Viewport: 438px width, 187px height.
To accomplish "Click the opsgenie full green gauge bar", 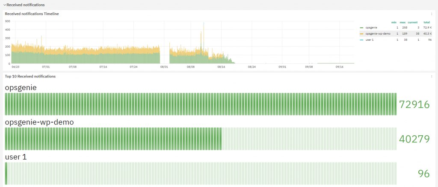I will point(201,104).
